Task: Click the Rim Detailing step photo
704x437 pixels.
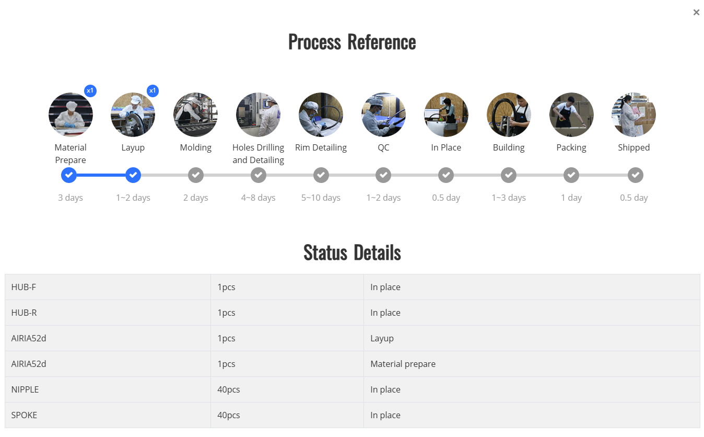Action: [321, 115]
